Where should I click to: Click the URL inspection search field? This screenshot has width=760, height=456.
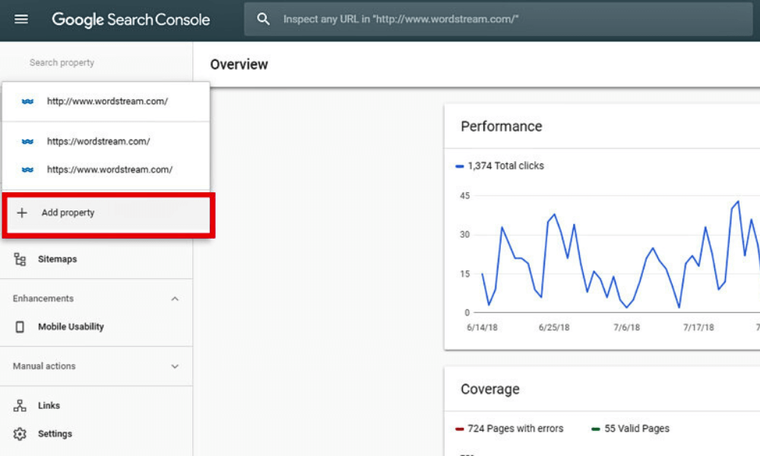coord(499,20)
